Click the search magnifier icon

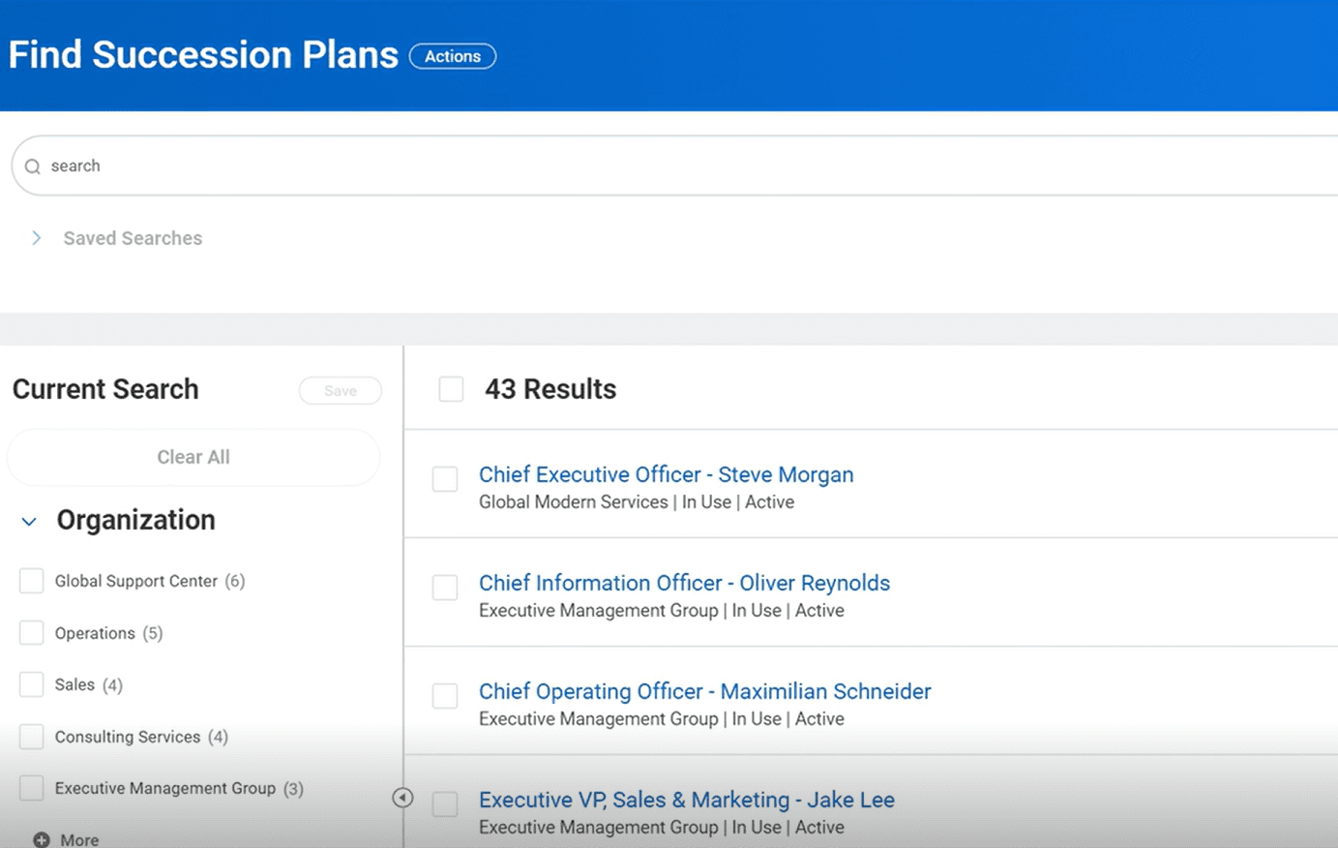coord(33,167)
